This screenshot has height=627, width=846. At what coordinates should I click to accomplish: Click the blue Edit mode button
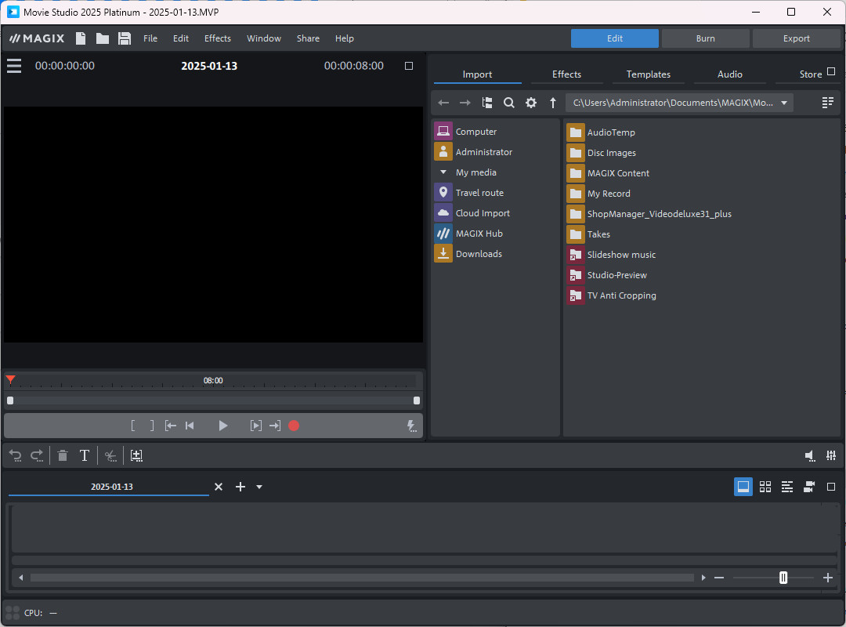tap(615, 38)
